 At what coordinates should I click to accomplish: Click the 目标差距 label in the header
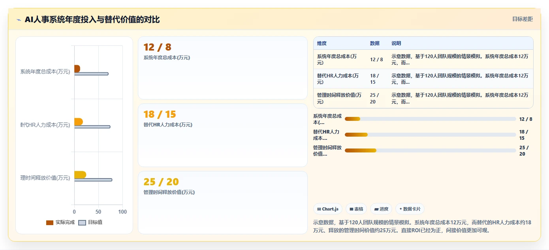point(522,19)
